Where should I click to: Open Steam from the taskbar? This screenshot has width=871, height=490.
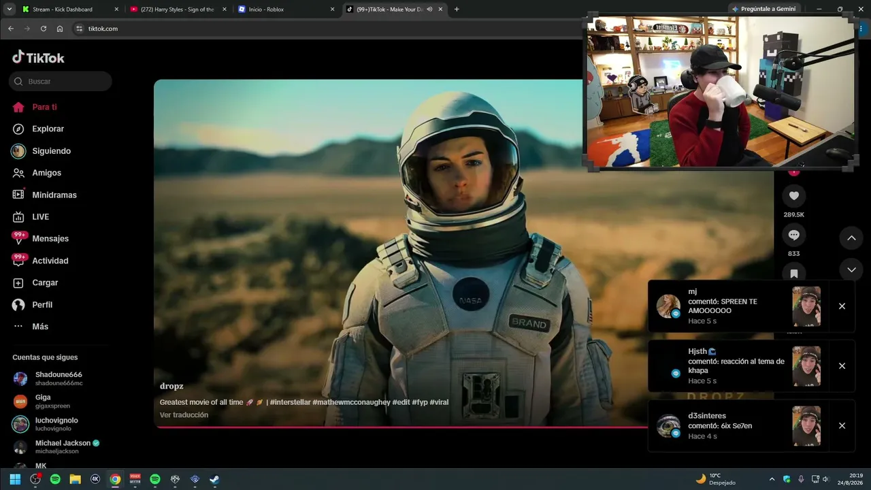(214, 479)
